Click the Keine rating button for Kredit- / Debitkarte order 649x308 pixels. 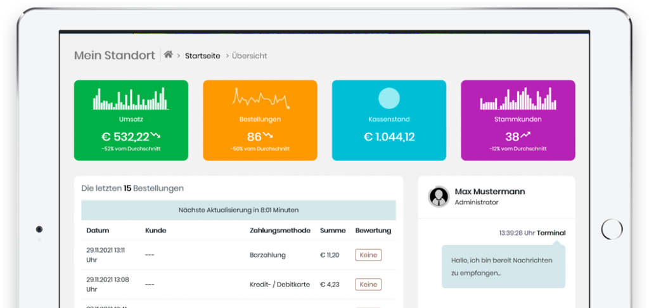point(368,285)
